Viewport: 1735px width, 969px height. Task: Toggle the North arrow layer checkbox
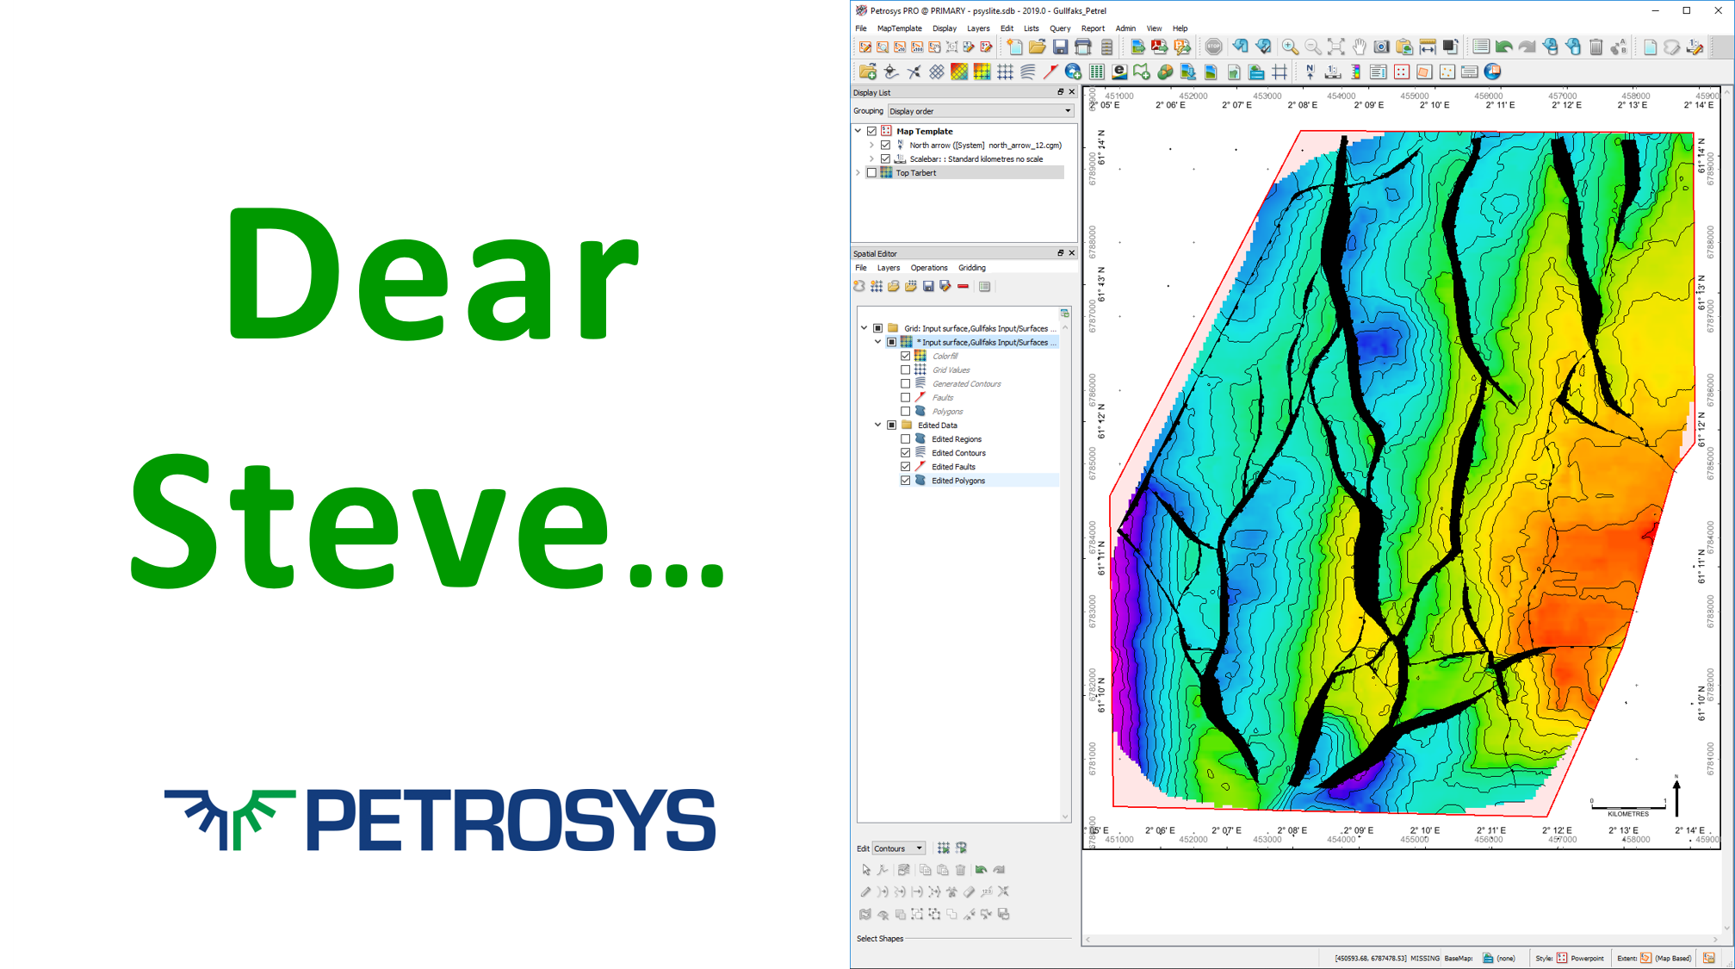(886, 145)
